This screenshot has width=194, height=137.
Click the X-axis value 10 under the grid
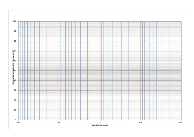[x=59, y=122]
